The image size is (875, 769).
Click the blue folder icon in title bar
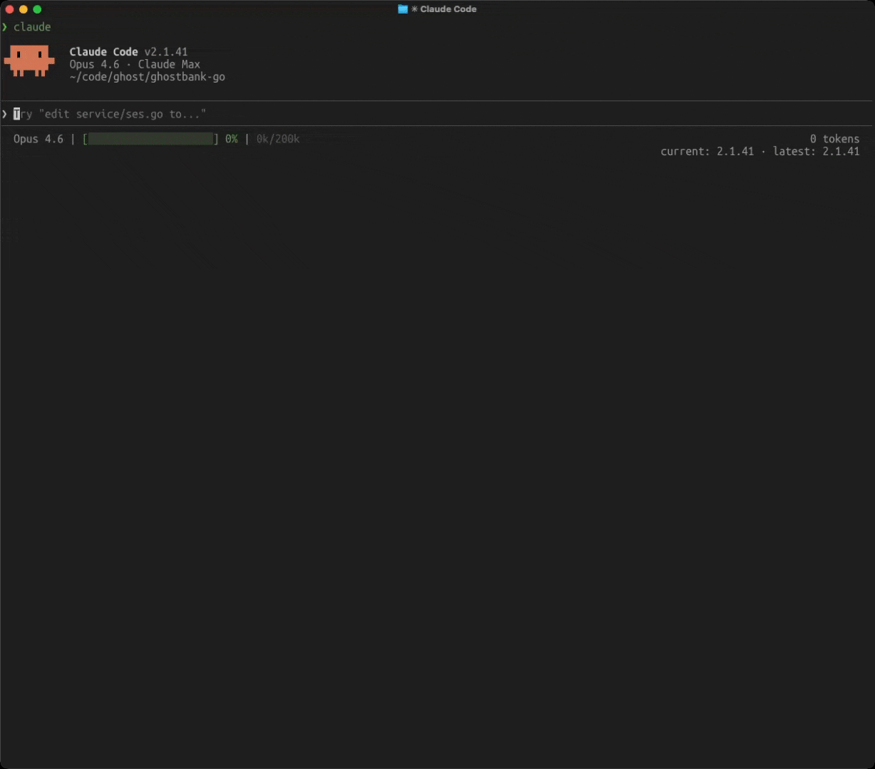click(x=403, y=9)
